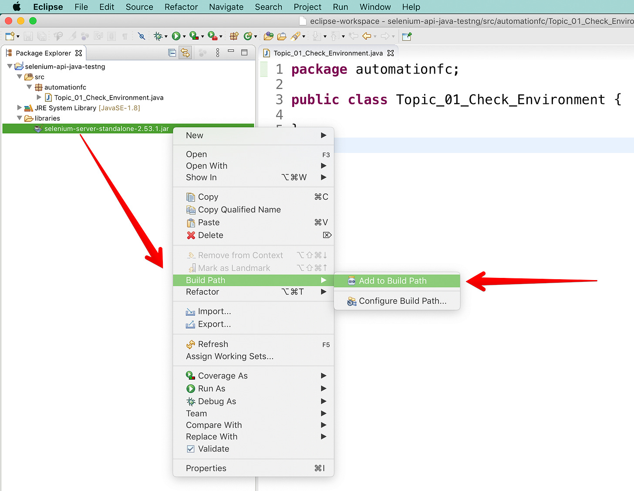Open the Coverage As submenu
Viewport: 634px width, 491px height.
tap(253, 376)
